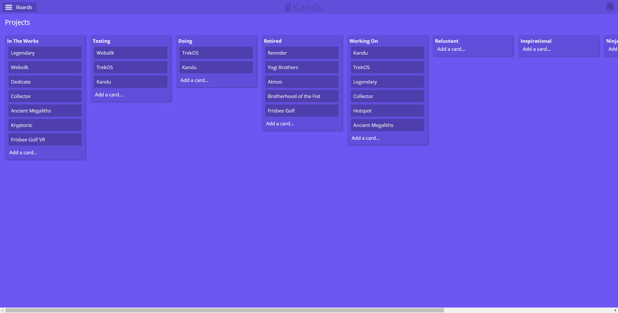Open the Frisbee Golf VR card
The height and width of the screenshot is (313, 618).
pos(45,139)
